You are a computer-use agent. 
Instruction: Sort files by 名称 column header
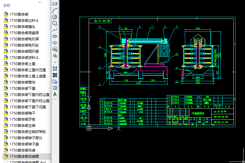click(7, 5)
